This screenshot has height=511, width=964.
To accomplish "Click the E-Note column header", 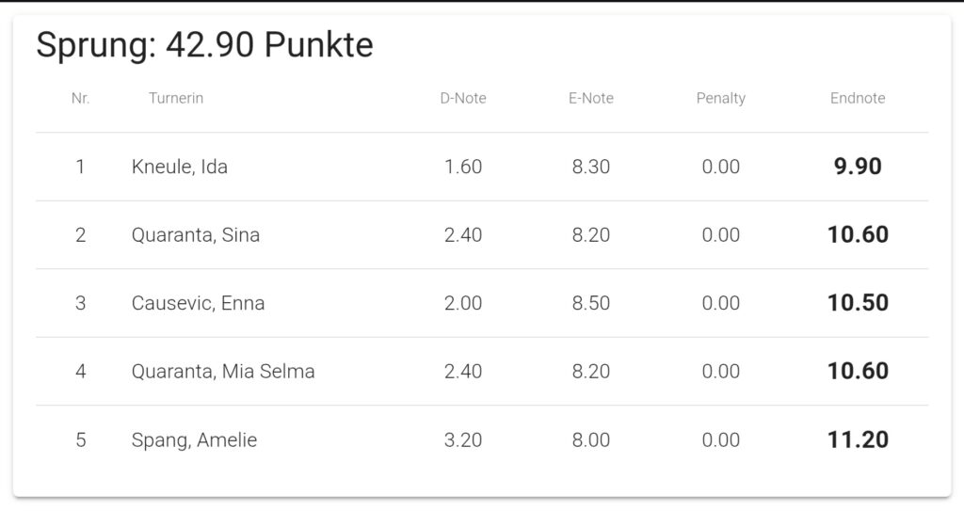I will [x=591, y=99].
